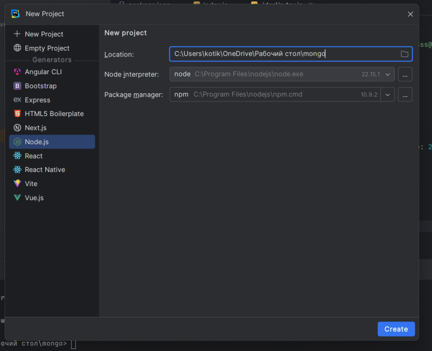Click the Generators section header
432x351 pixels.
click(52, 60)
